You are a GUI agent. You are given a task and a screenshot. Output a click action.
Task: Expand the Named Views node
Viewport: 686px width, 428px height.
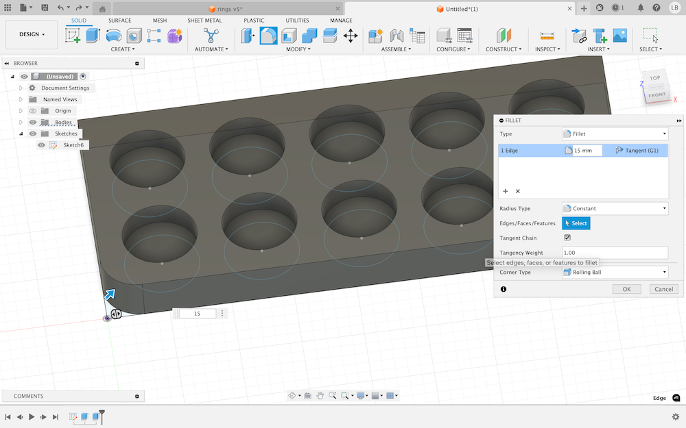21,99
